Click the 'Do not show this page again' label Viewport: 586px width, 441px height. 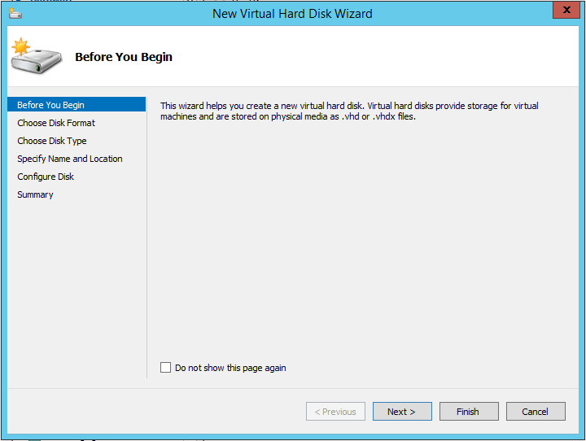[x=230, y=368]
